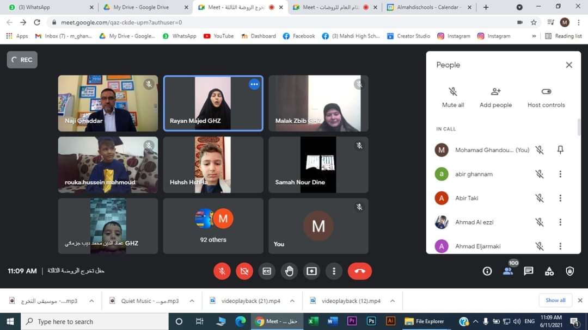Viewport: 588px width, 330px height.
Task: Open more options for abir ghannam
Action: pyautogui.click(x=560, y=174)
